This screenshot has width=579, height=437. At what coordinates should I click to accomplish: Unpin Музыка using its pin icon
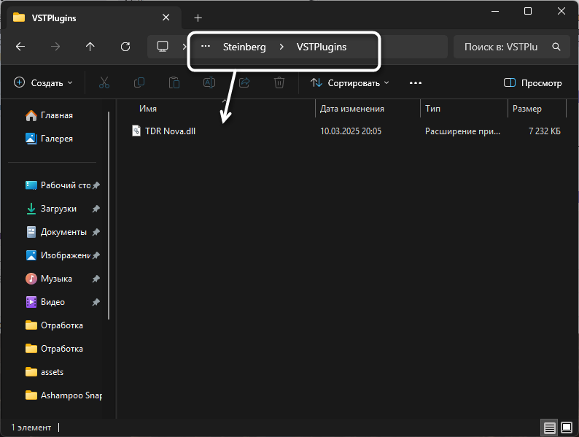click(96, 279)
